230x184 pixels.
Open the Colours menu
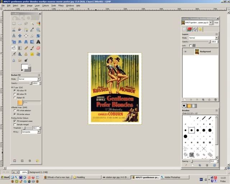pos(45,6)
